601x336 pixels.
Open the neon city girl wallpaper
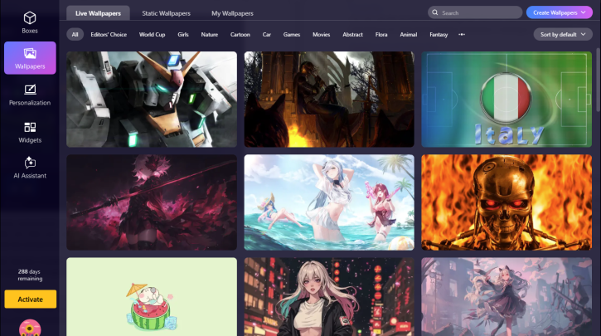click(329, 297)
